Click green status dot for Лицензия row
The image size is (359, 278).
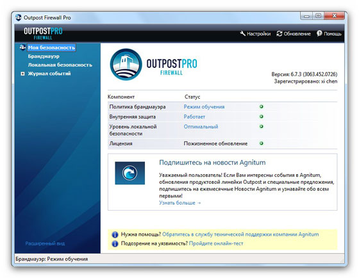[x=262, y=143]
